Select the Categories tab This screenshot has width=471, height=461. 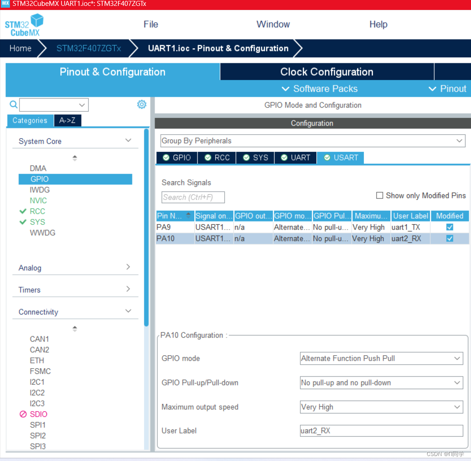point(30,120)
